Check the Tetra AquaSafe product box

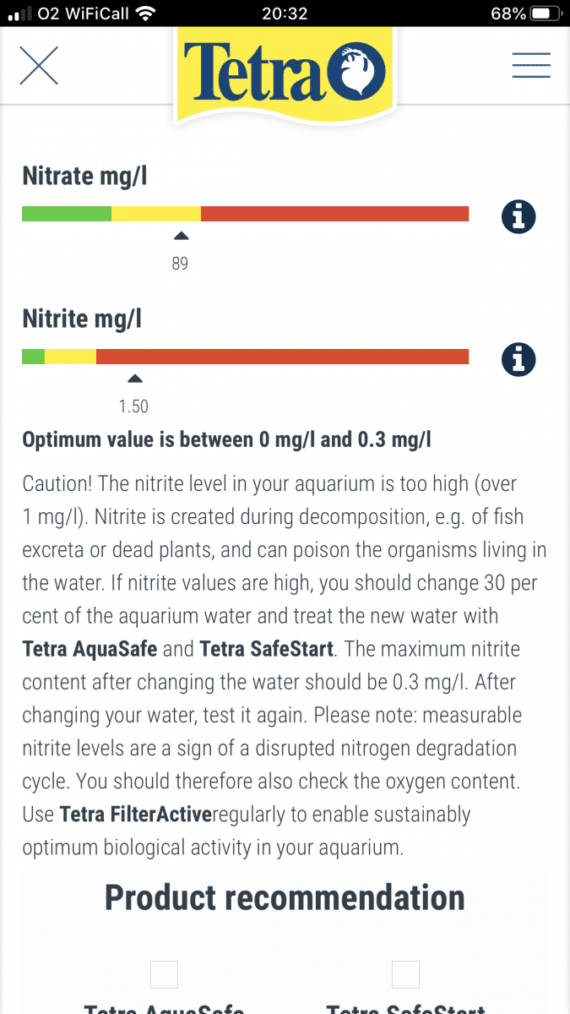click(x=164, y=974)
